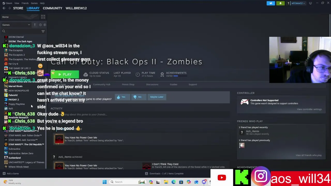The width and height of the screenshot is (331, 186).
Task: Open the Windows Start button
Action: pyautogui.click(x=104, y=182)
